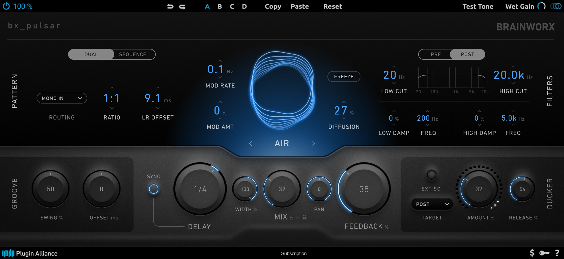564x259 pixels.
Task: Increase DIFFUSION with up chevron
Action: pos(344,102)
